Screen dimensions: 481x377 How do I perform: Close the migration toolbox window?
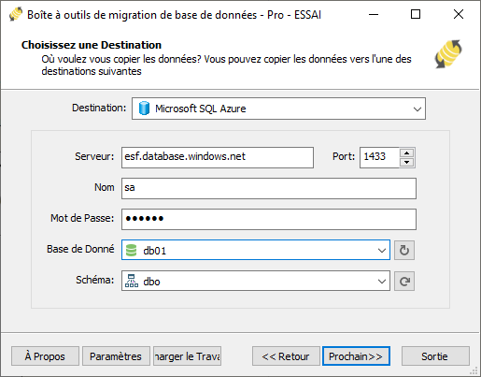tap(459, 14)
